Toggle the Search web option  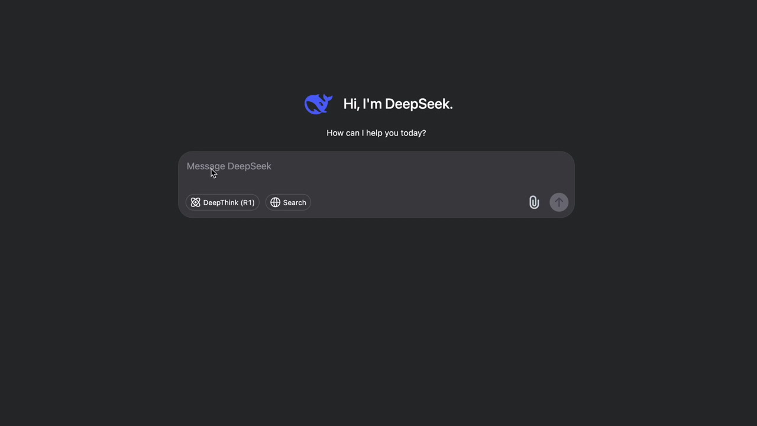[x=288, y=202]
